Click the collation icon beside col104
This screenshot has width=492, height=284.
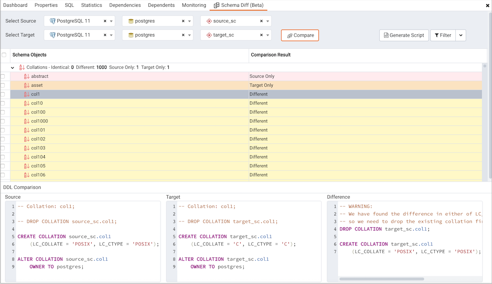click(x=27, y=157)
